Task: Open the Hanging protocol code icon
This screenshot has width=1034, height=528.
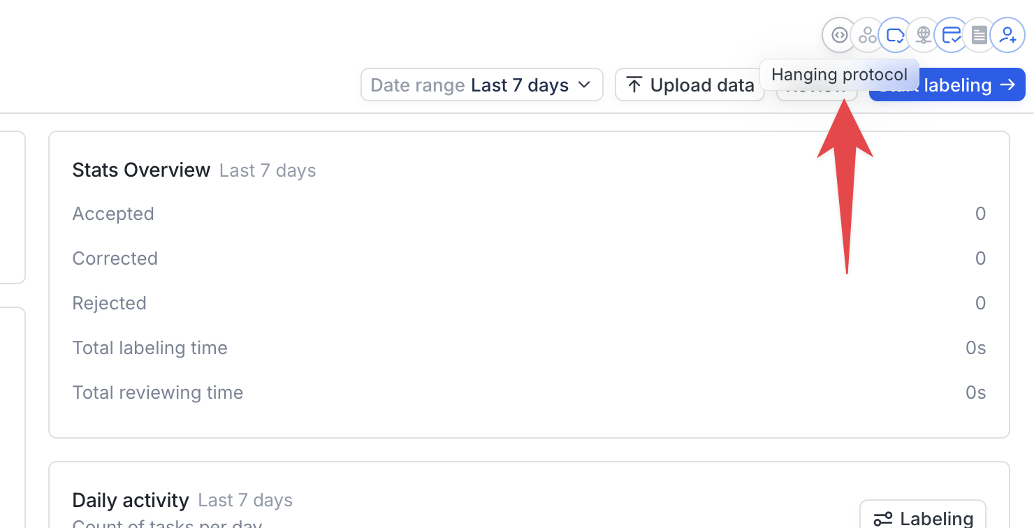Action: pyautogui.click(x=840, y=35)
